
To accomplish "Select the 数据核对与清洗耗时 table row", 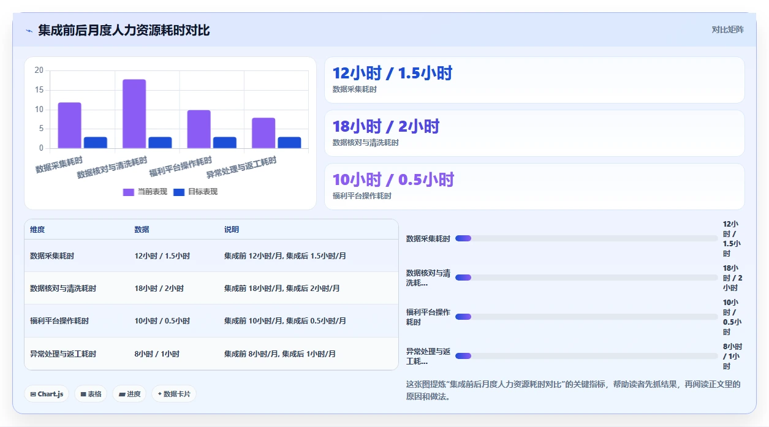I will pos(211,288).
